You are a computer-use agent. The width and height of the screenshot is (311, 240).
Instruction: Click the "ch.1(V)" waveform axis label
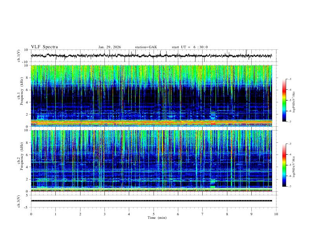click(x=19, y=56)
